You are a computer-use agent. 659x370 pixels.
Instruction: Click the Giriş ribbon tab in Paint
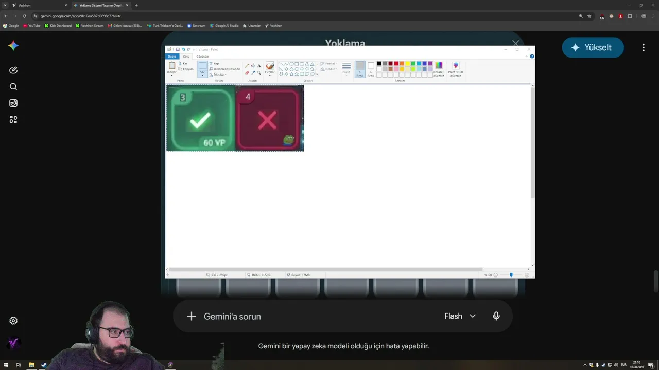[x=186, y=57]
